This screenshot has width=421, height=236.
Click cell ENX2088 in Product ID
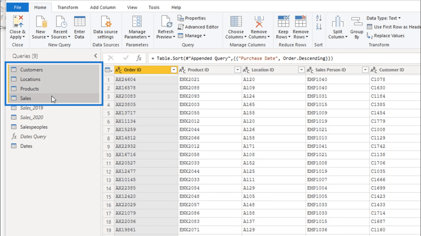click(210, 88)
